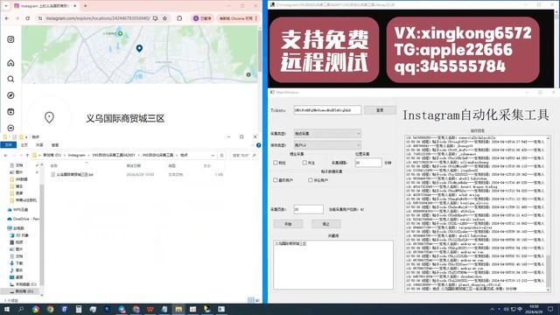Click the green marker on the map
The image size is (560, 315).
121,33
